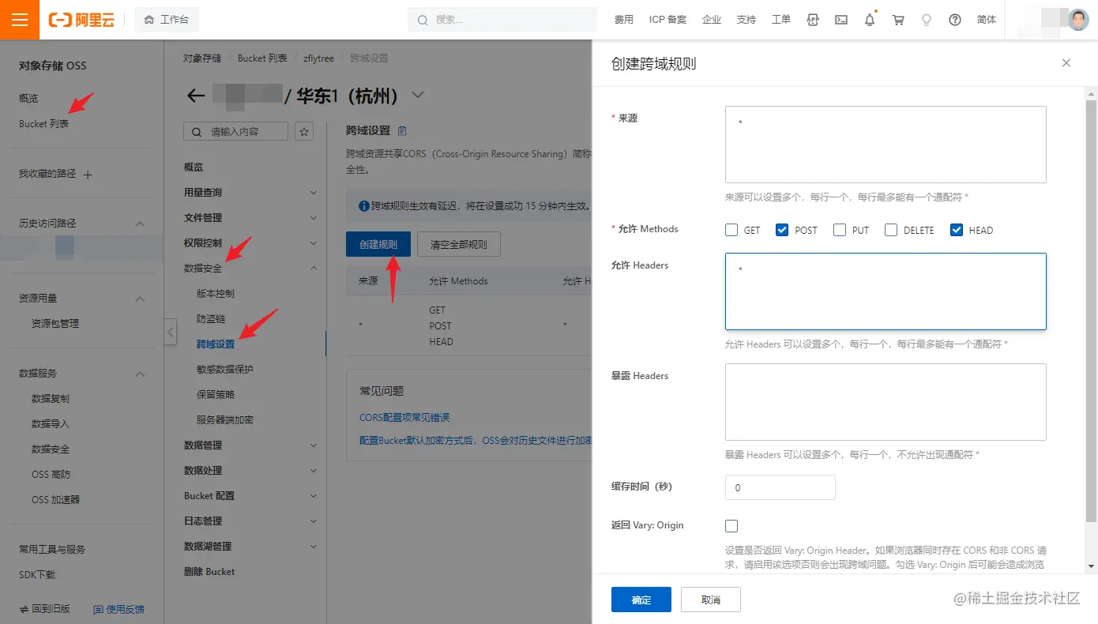
Task: Confirm with the 确定 button
Action: [x=641, y=600]
